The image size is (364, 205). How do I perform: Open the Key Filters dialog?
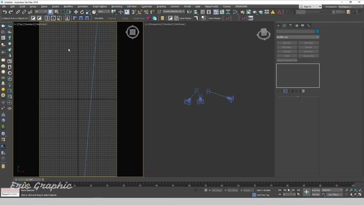[x=334, y=195]
